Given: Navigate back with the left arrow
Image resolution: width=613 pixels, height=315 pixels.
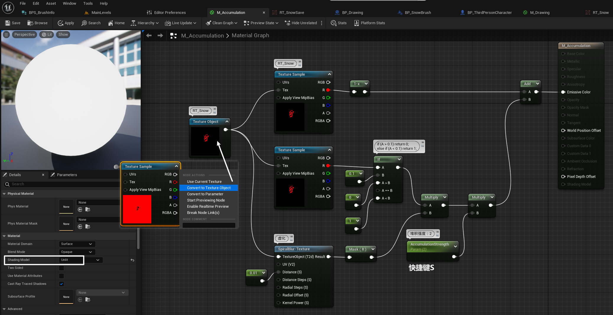Looking at the screenshot, I should [149, 35].
